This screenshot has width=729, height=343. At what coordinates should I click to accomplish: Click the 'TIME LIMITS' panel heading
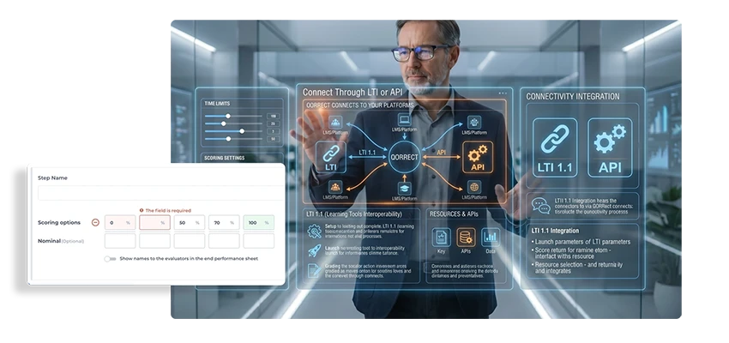coord(217,104)
